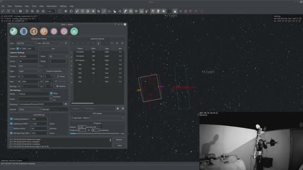The width and height of the screenshot is (303, 170).
Task: Click the icon right of the start sequence button
Action: point(123,109)
